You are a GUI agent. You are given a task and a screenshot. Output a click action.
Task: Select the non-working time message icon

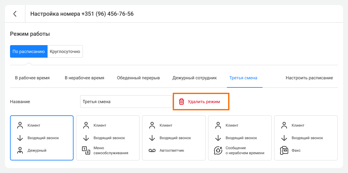tap(218, 150)
